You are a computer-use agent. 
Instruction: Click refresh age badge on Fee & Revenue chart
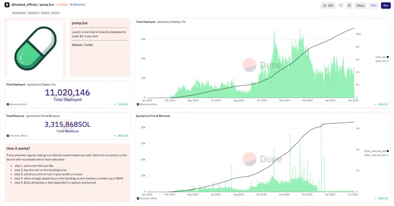click(383, 198)
